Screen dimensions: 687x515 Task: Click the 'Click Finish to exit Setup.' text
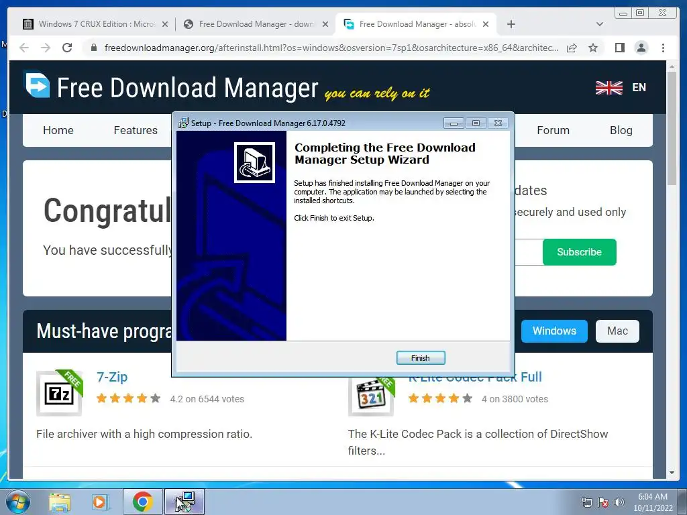point(334,218)
